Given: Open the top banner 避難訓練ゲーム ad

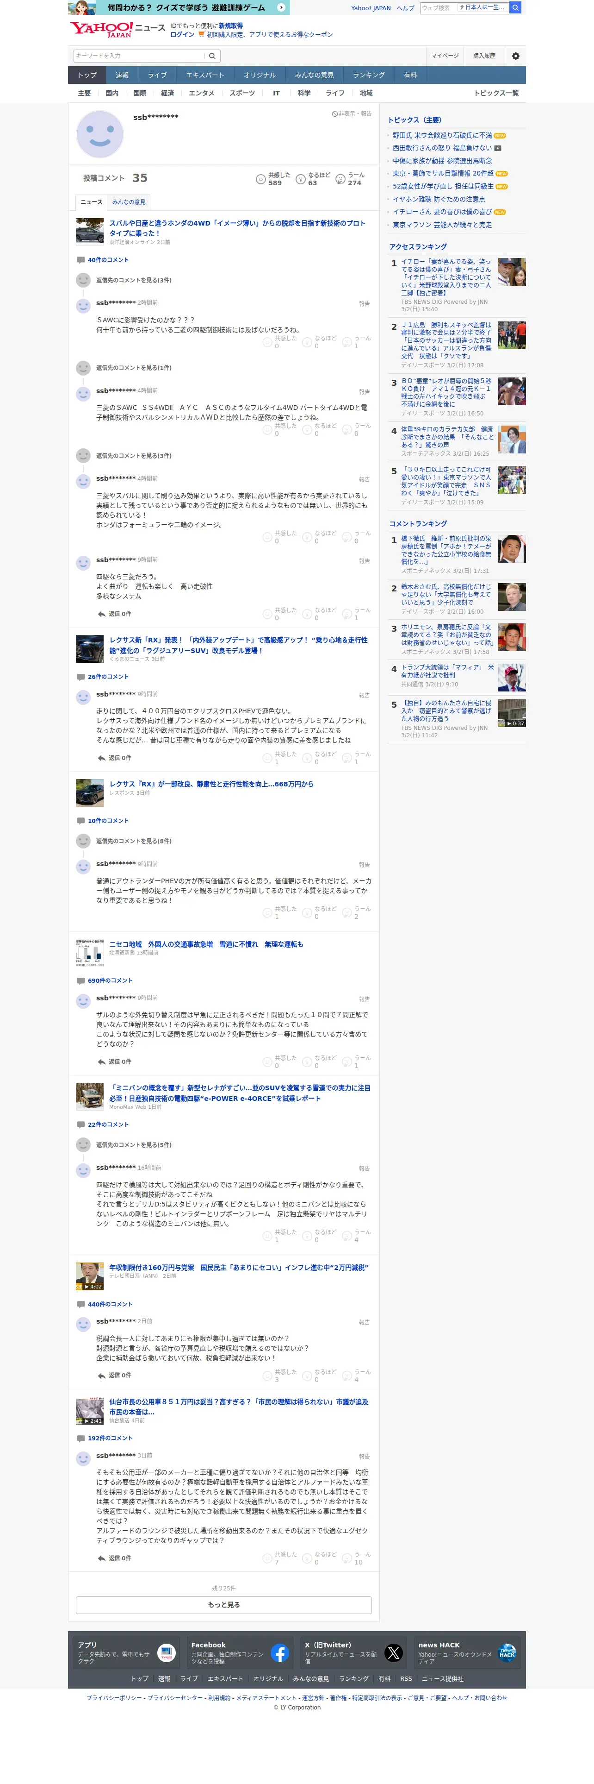Looking at the screenshot, I should [x=179, y=7].
